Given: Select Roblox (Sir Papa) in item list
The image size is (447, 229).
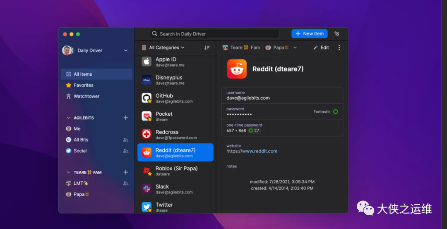Looking at the screenshot, I should click(x=175, y=171).
